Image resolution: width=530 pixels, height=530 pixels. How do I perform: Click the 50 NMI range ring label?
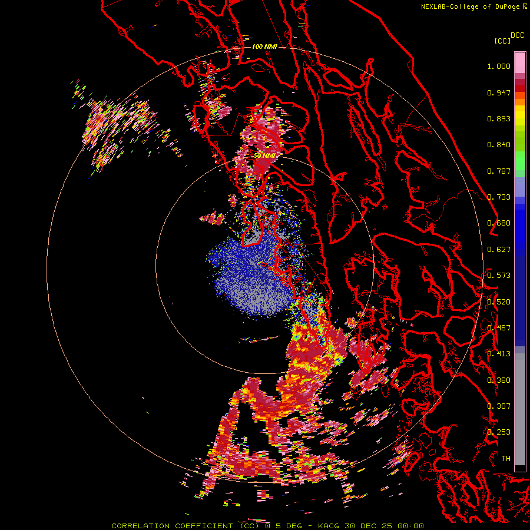click(264, 155)
